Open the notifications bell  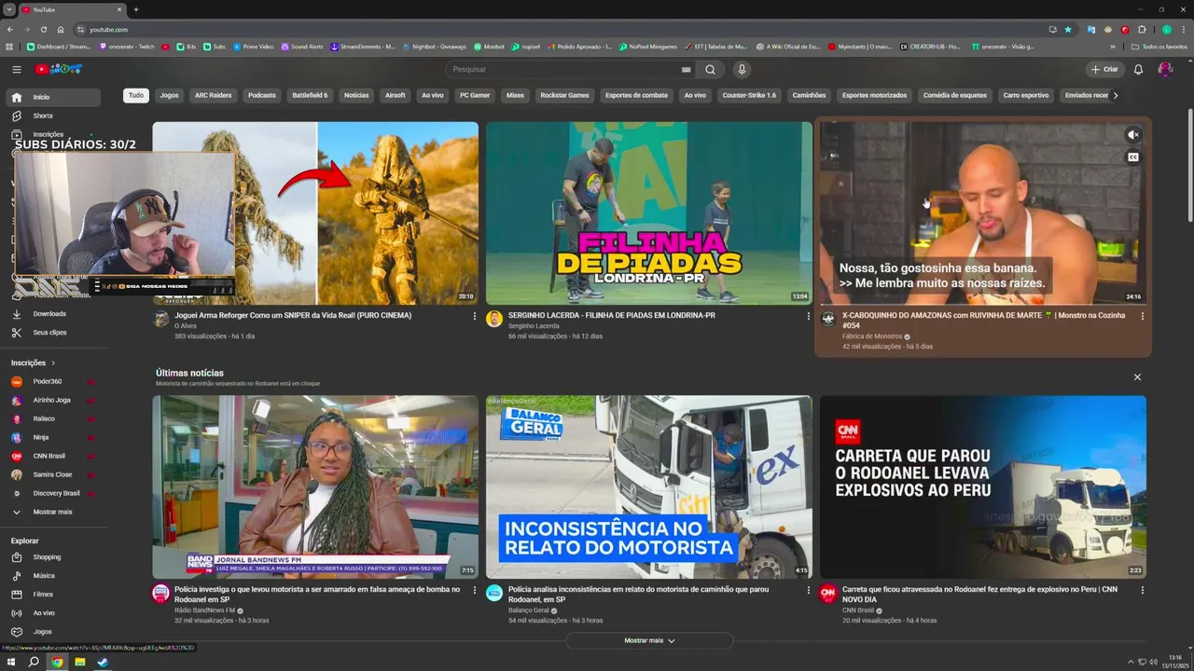1138,69
